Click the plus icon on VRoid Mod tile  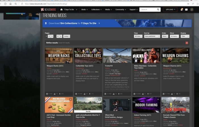tap(129, 100)
